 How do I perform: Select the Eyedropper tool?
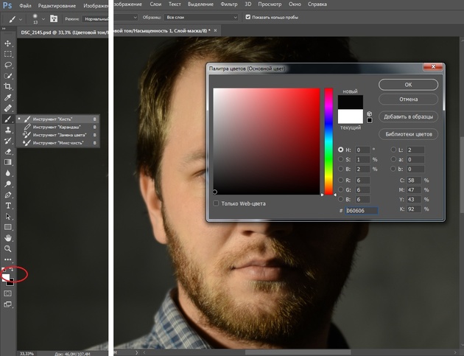click(9, 97)
